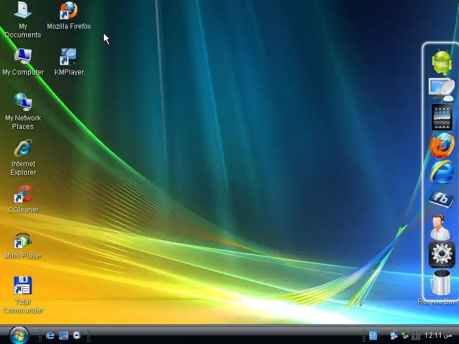Launch Internet Explorer from Quick Launch bar
Viewport: 459px width, 344px height.
50,335
